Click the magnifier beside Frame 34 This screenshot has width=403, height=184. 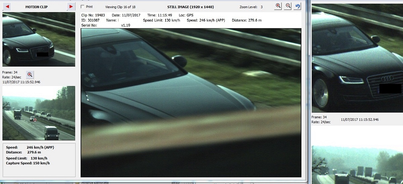click(x=30, y=75)
